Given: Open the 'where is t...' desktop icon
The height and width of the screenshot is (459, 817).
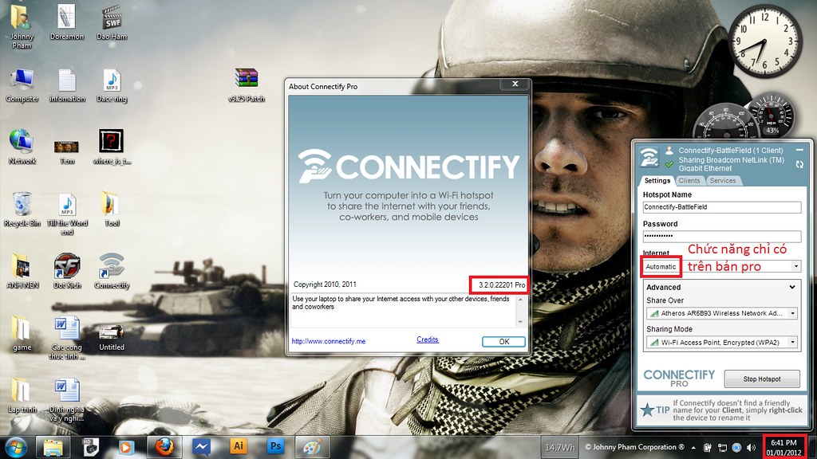Looking at the screenshot, I should tap(112, 147).
